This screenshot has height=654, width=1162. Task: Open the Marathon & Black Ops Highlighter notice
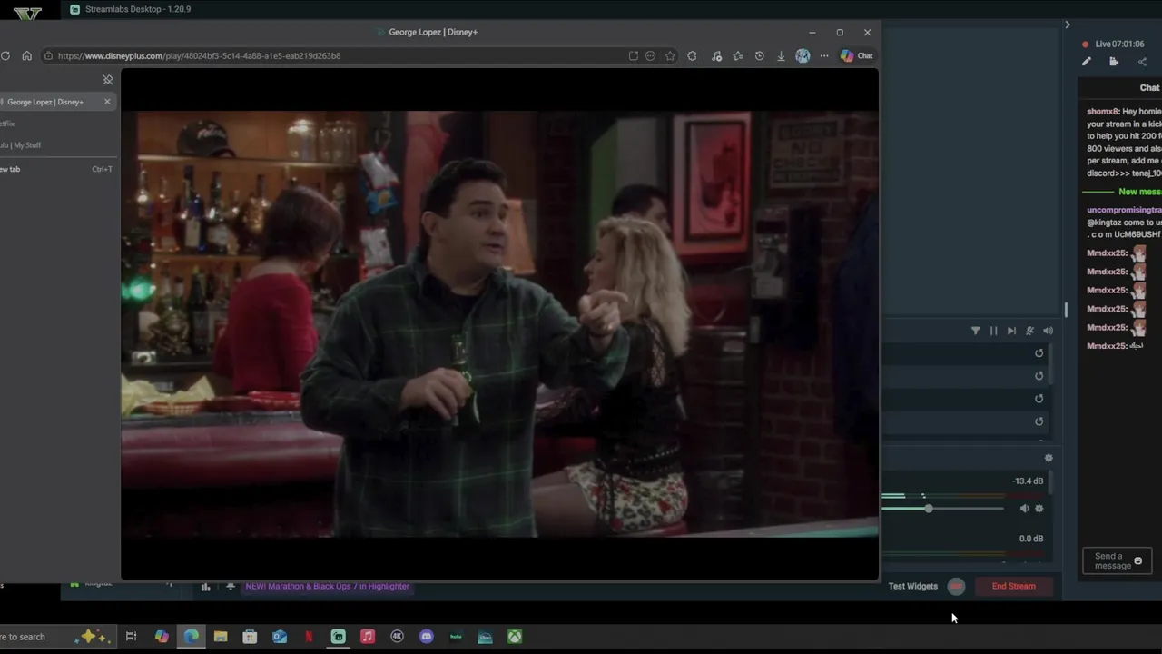pyautogui.click(x=328, y=586)
